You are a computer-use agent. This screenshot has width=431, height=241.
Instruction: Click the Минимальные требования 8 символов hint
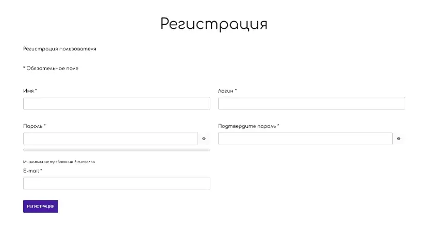(59, 162)
